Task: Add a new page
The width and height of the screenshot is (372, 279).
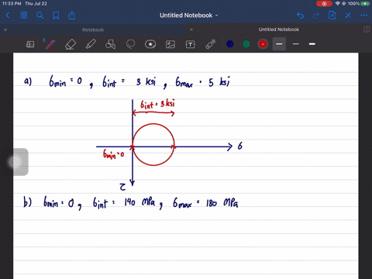Action: [x=332, y=15]
